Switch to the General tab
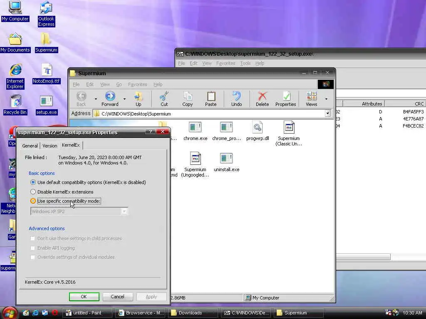Image resolution: width=426 pixels, height=319 pixels. coord(30,146)
